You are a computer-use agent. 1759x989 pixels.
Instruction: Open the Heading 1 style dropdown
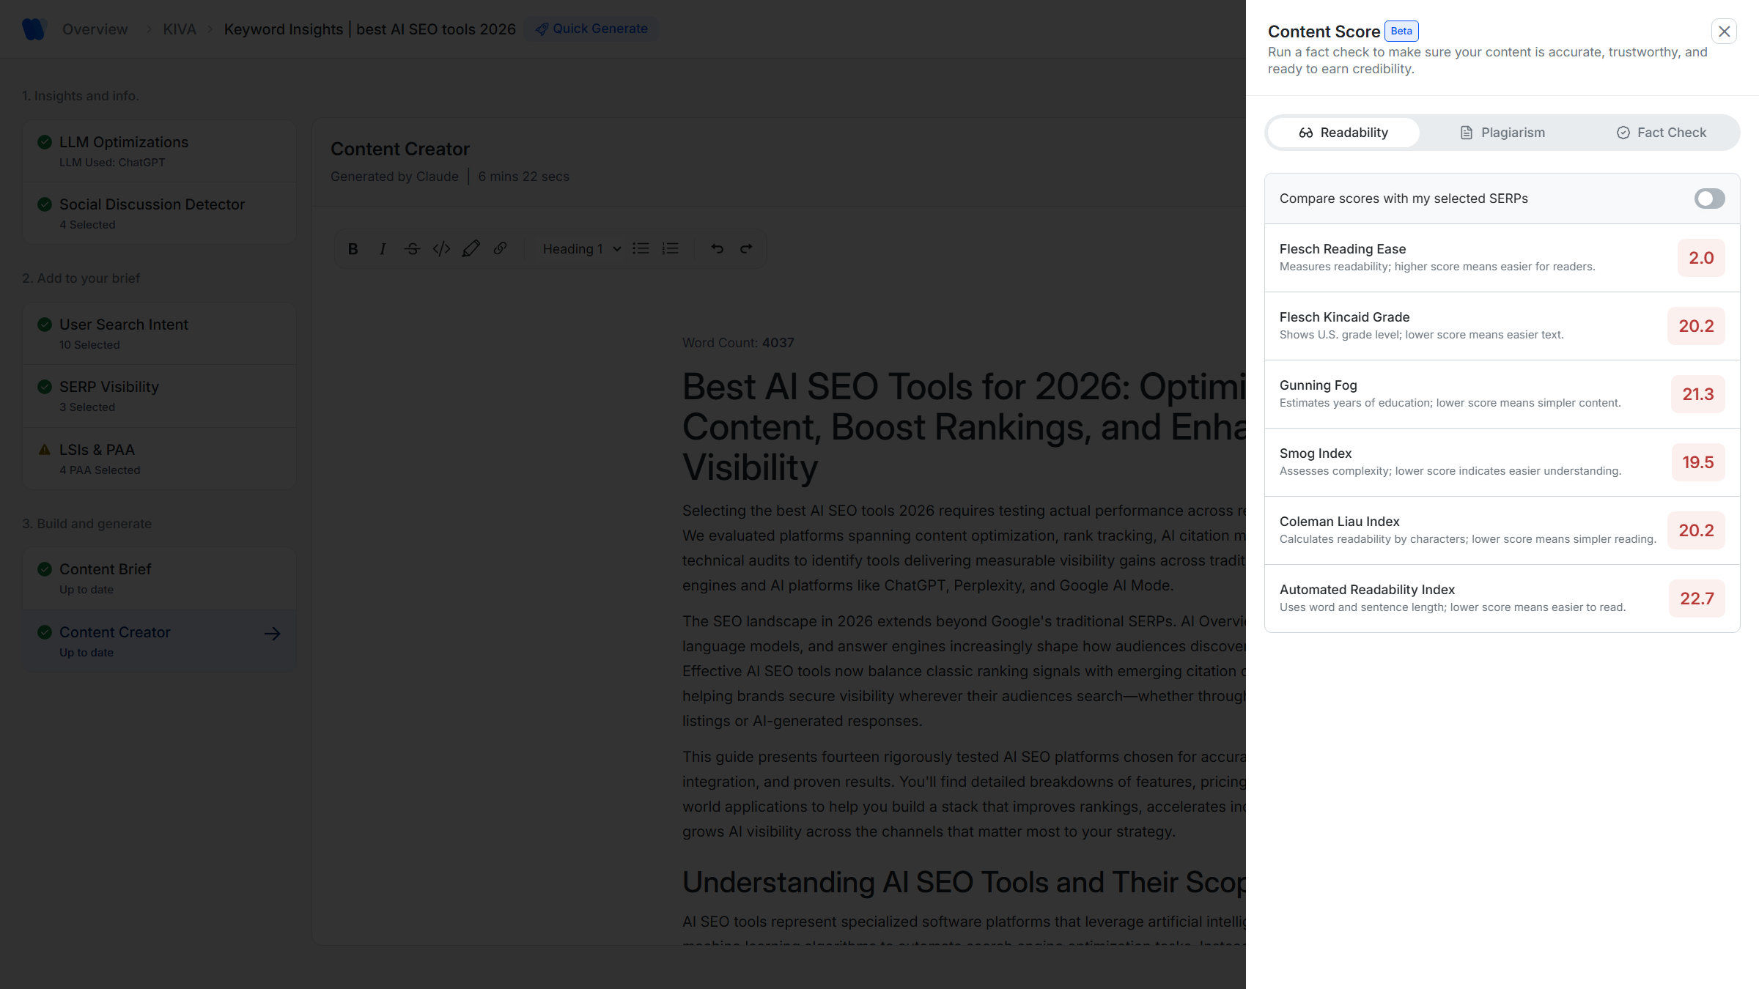(581, 249)
